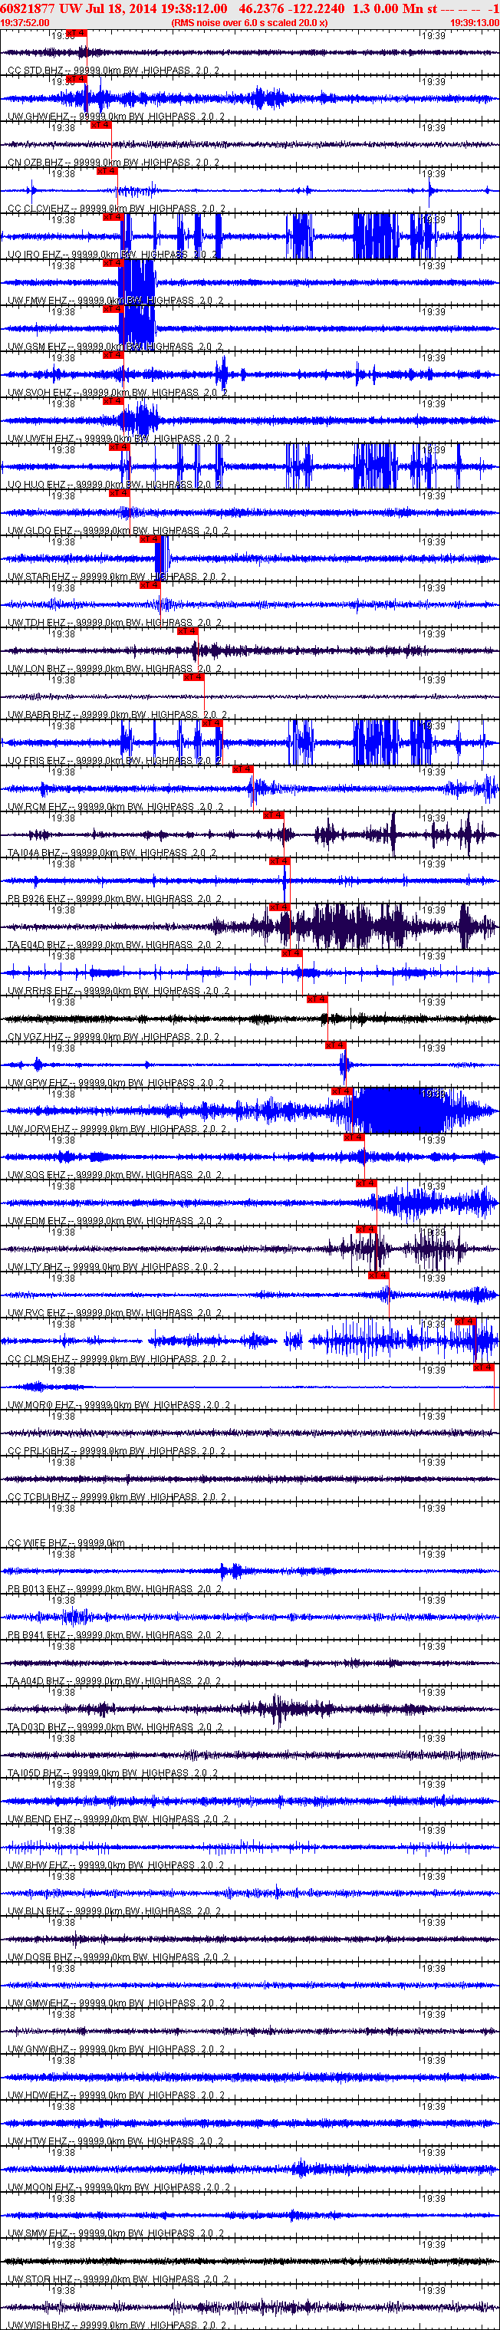The width and height of the screenshot is (500, 2330).
Task: Click the red pick marker on CN VGZ trace
Action: coord(317,999)
